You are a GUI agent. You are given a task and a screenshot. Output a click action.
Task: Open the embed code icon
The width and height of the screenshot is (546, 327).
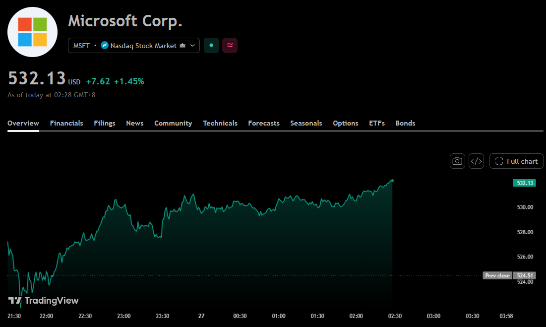tap(477, 161)
